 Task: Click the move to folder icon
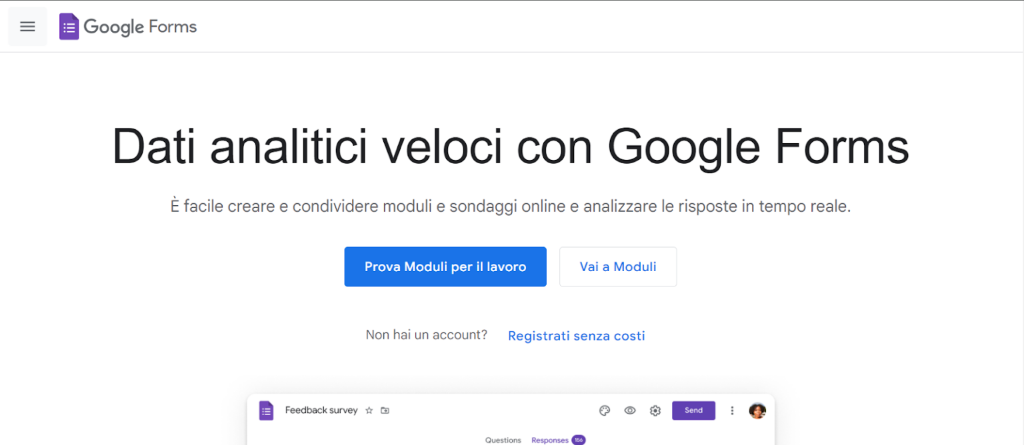[385, 410]
